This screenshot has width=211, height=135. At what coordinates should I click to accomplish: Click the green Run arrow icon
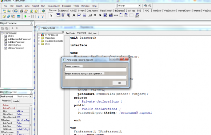pos(25,16)
